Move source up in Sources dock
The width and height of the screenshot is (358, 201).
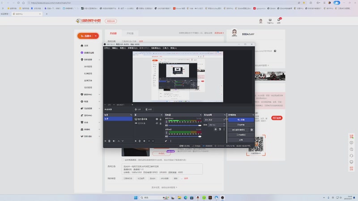(x=149, y=141)
